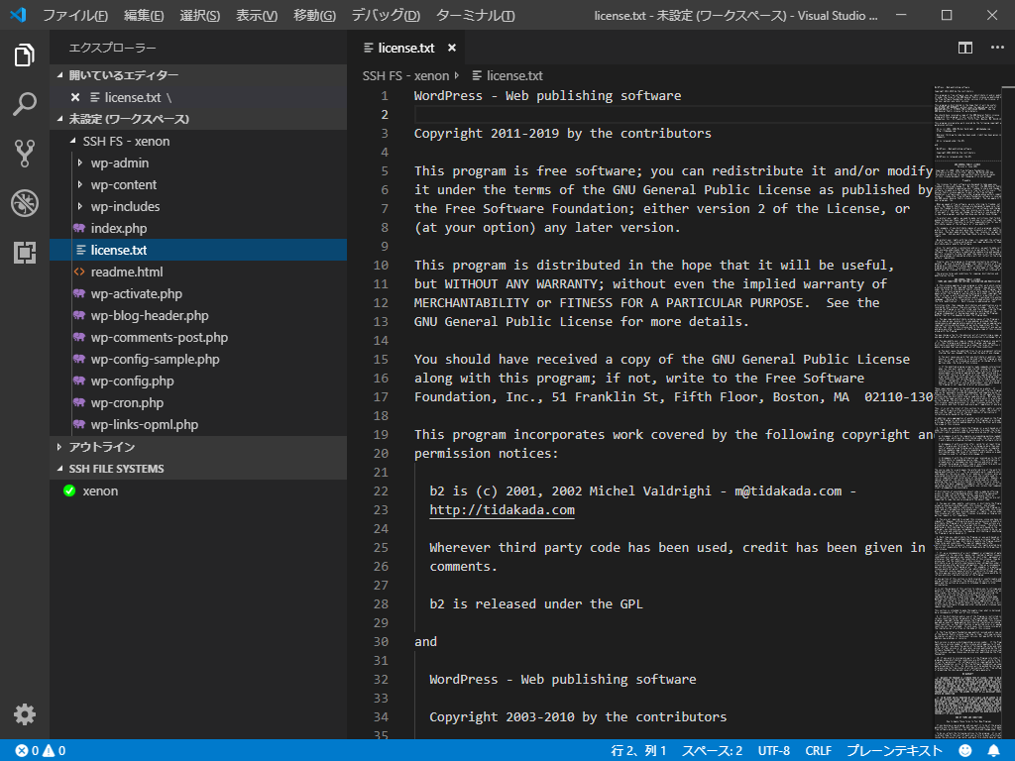The height and width of the screenshot is (761, 1015).
Task: Select the license.txt tab
Action: (x=405, y=47)
